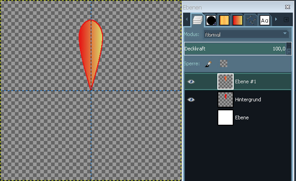Open the Gradients tab with red-yellow swatch

point(238,20)
